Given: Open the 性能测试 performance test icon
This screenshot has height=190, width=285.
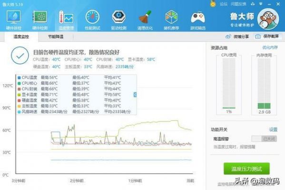Looking at the screenshot, I should tap(92, 20).
